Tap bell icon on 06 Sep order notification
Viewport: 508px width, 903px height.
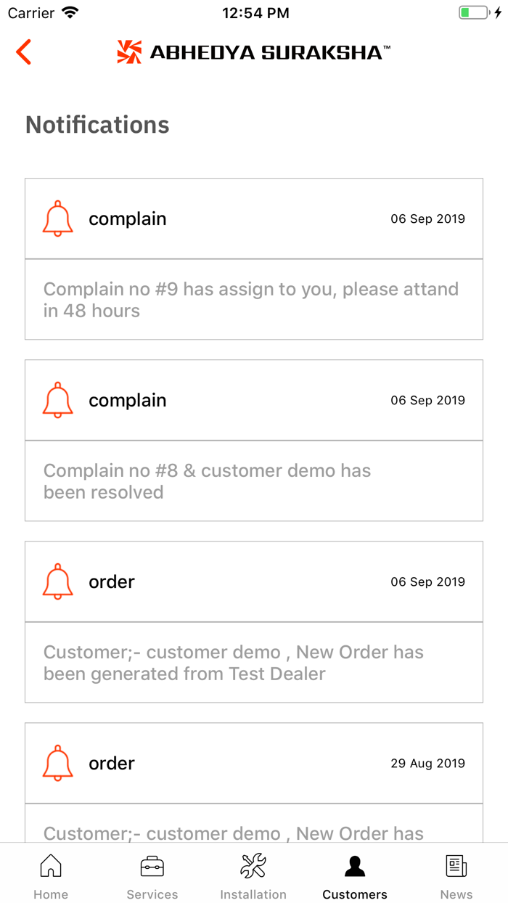58,581
